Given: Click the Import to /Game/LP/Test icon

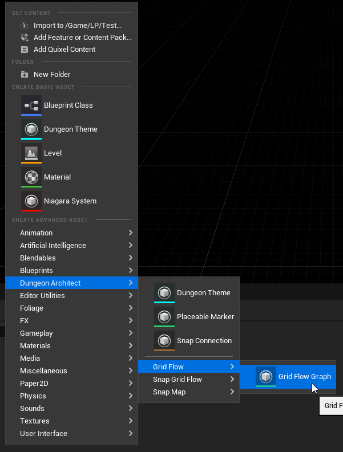Looking at the screenshot, I should (x=25, y=26).
